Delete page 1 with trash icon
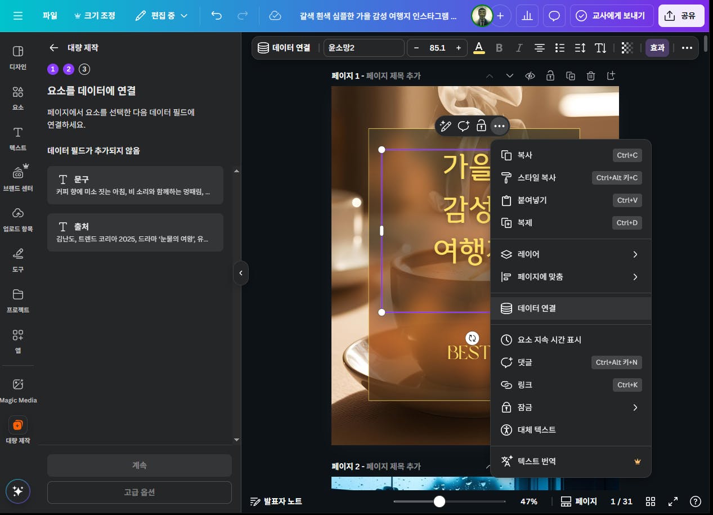Viewport: 713px width, 515px height. coord(591,75)
